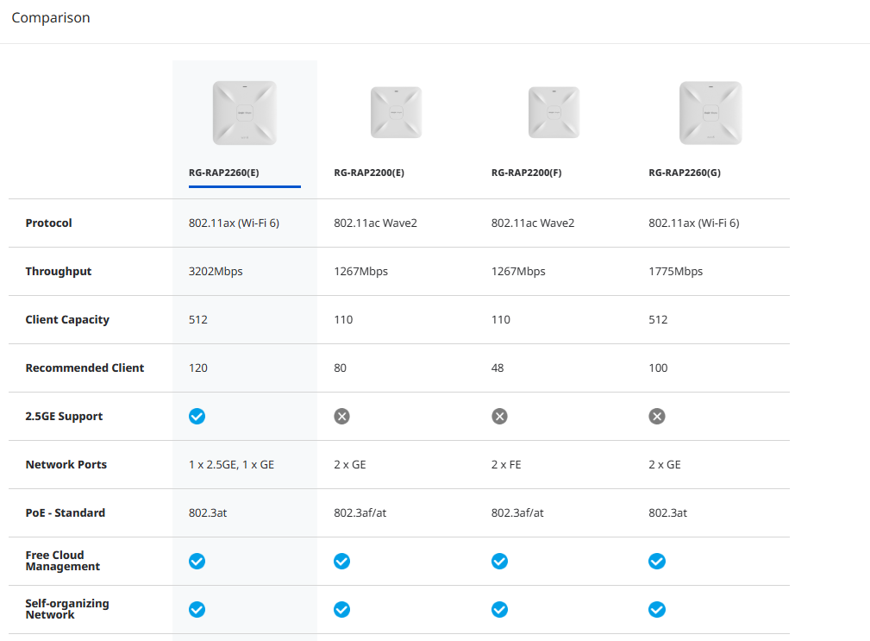Click the Throughput row label

[x=59, y=272]
